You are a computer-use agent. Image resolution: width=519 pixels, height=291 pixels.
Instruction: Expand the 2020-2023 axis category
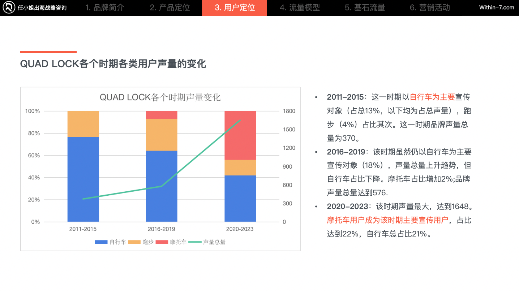coord(240,229)
